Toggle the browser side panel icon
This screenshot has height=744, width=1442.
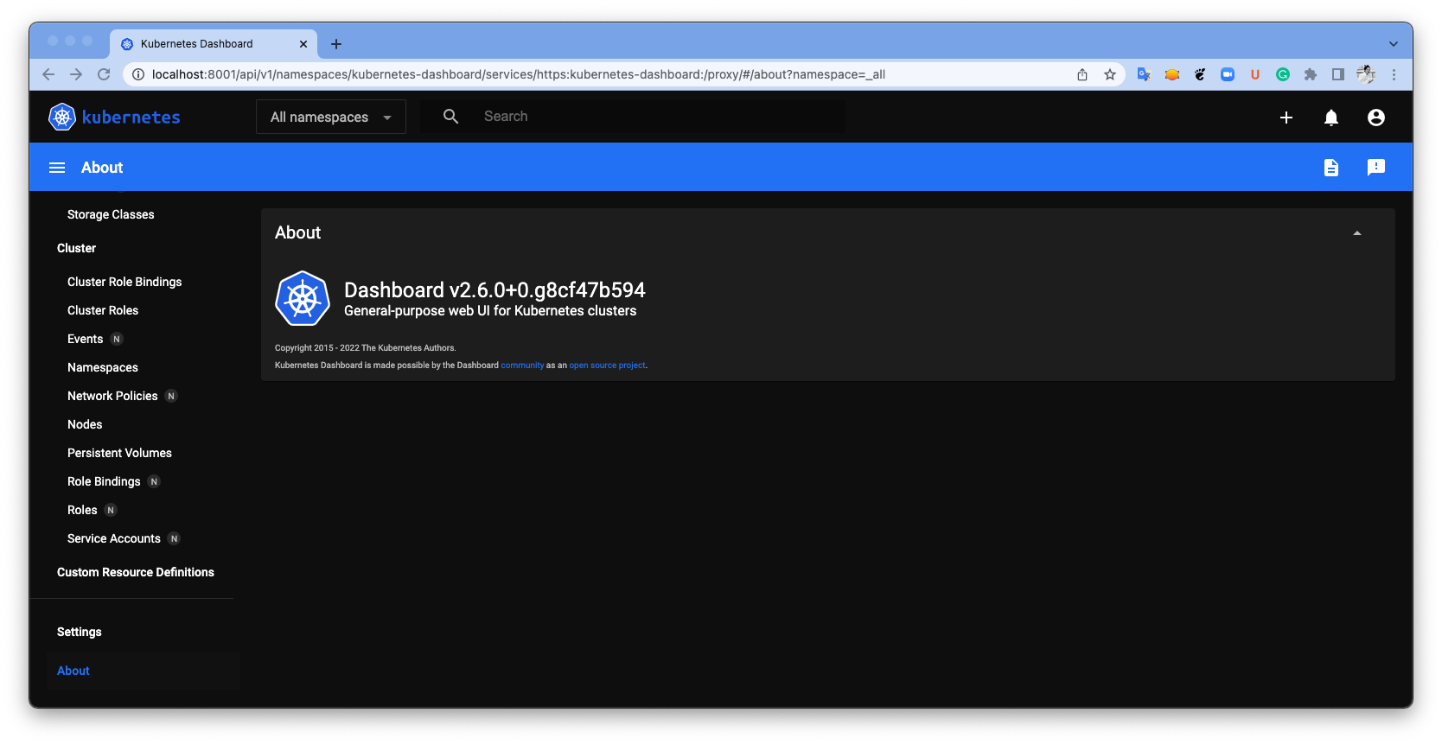(x=1338, y=74)
